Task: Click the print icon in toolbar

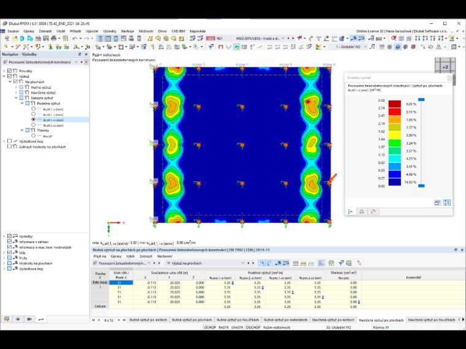Action: 54,39
